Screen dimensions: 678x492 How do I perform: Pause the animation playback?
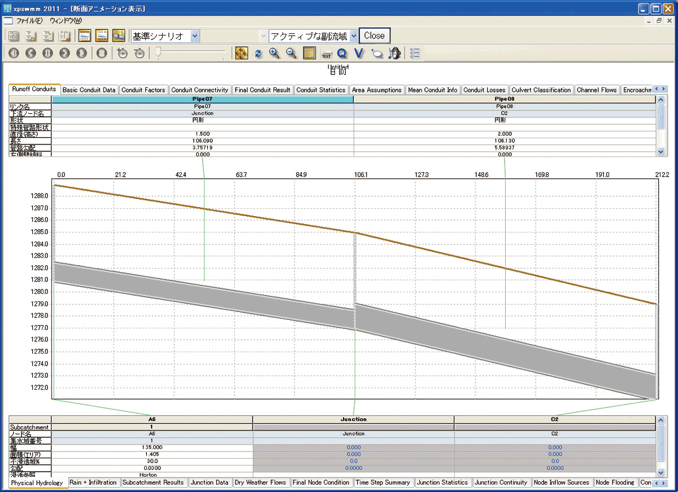(47, 53)
